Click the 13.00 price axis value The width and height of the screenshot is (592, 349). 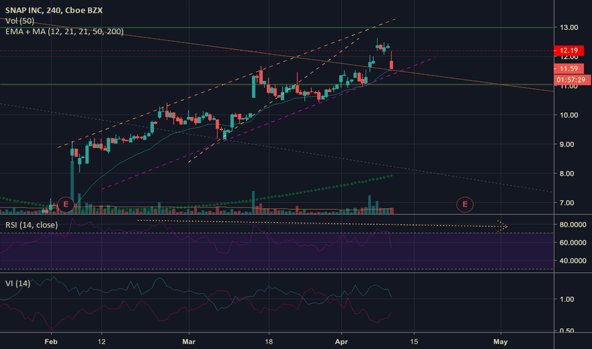pos(568,27)
